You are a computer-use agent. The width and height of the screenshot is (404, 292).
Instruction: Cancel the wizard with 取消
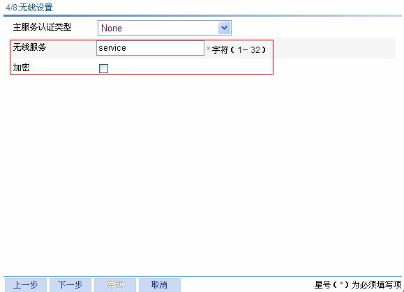pyautogui.click(x=160, y=285)
